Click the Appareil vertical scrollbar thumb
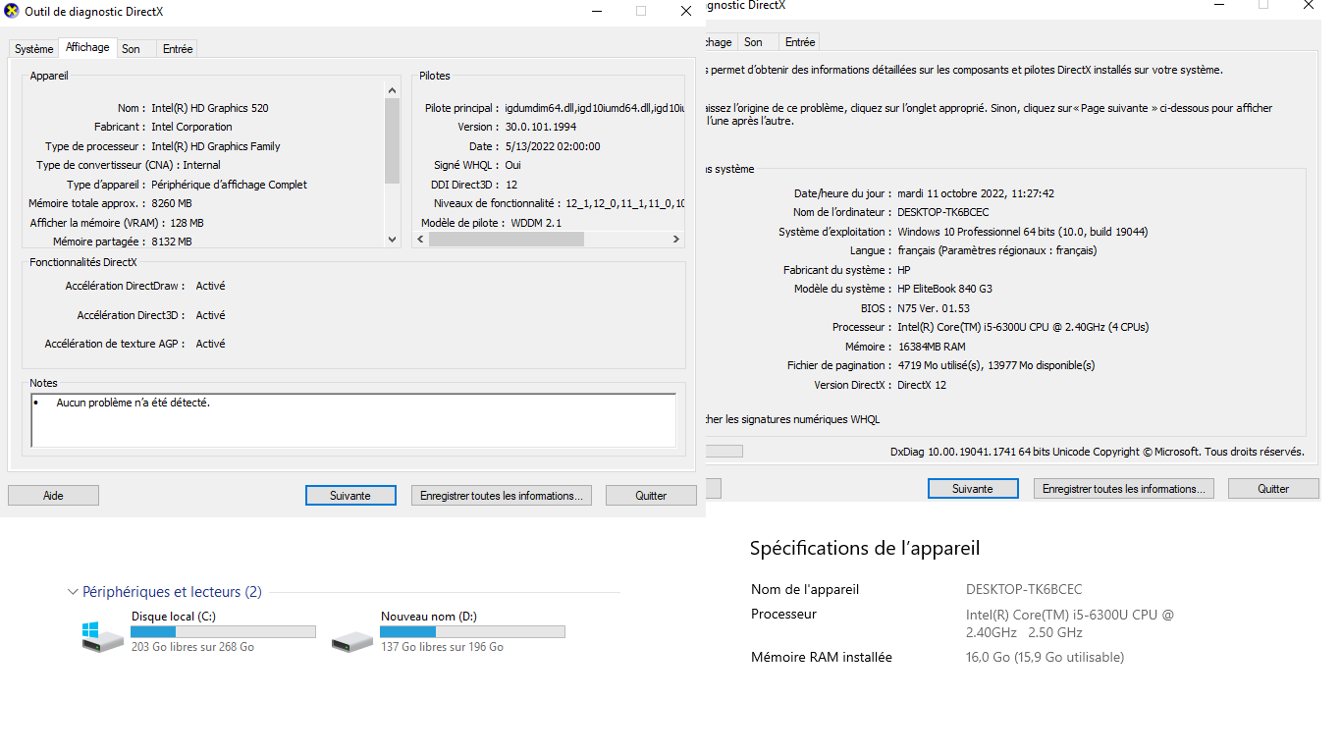The image size is (1341, 754). [x=393, y=140]
